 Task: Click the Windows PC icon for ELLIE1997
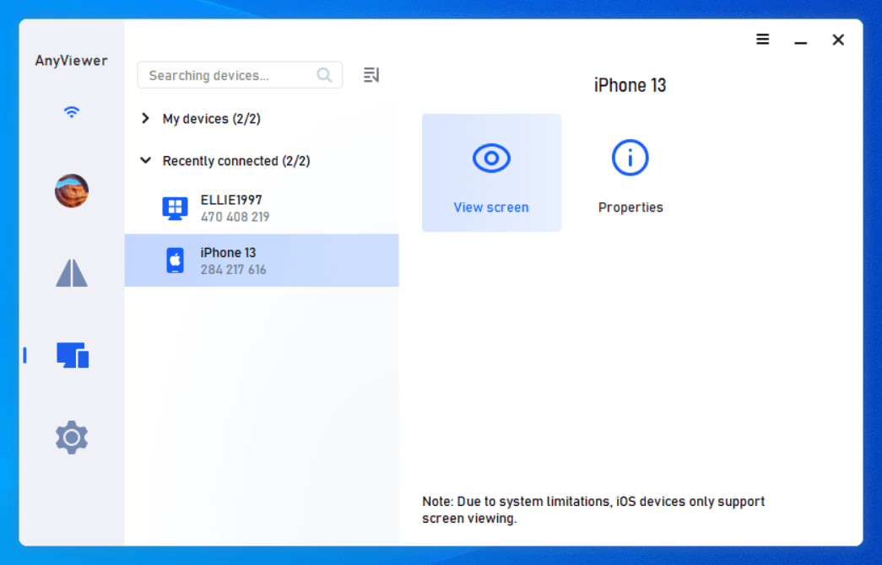click(x=175, y=208)
